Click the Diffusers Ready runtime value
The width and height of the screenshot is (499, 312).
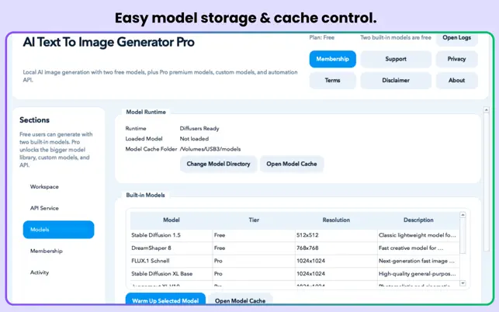[x=199, y=129]
